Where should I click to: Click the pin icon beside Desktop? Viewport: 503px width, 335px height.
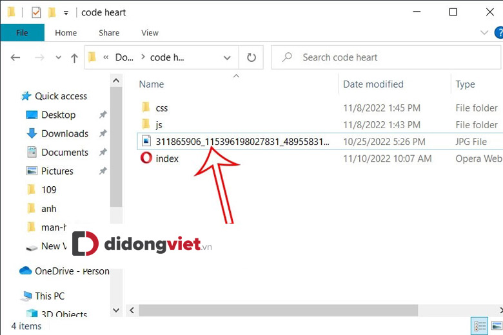[103, 115]
